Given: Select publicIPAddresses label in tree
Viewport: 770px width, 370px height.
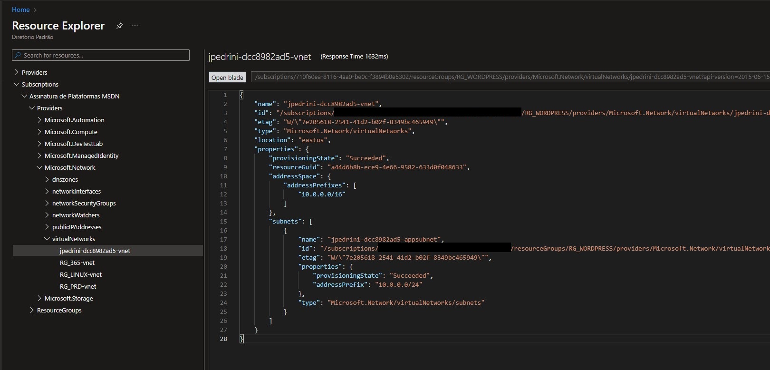Looking at the screenshot, I should 77,227.
